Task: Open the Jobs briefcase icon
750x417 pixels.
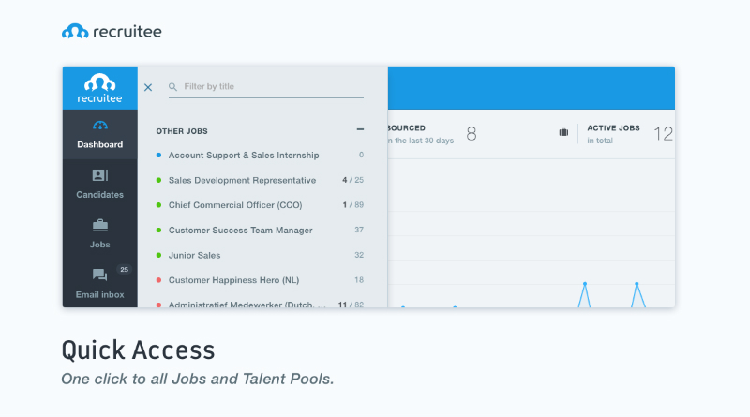Action: [x=100, y=225]
